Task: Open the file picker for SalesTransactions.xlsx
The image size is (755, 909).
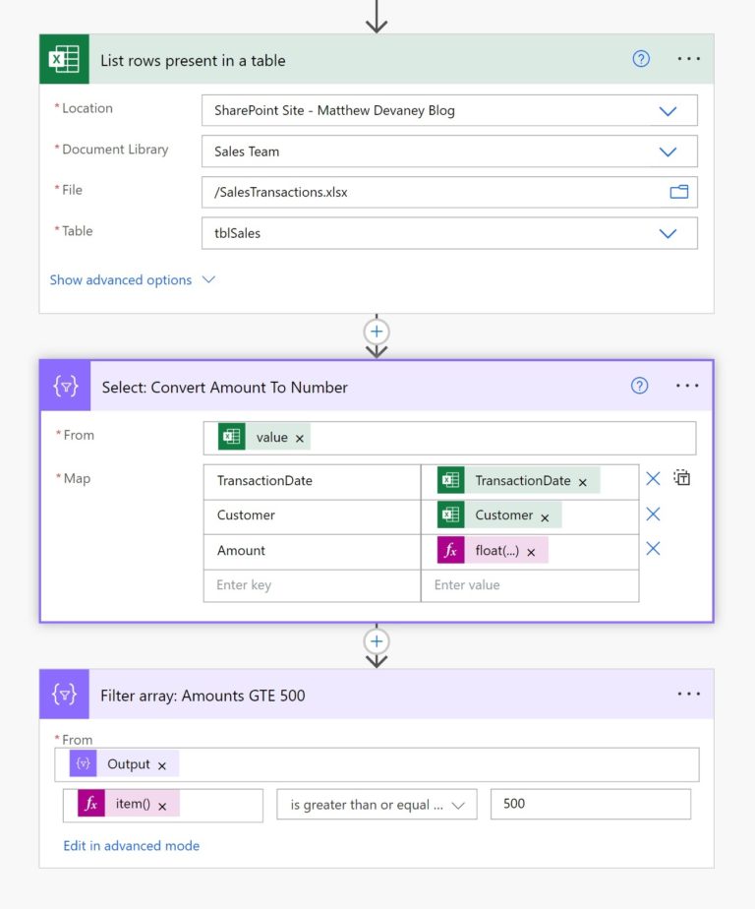Action: tap(678, 192)
